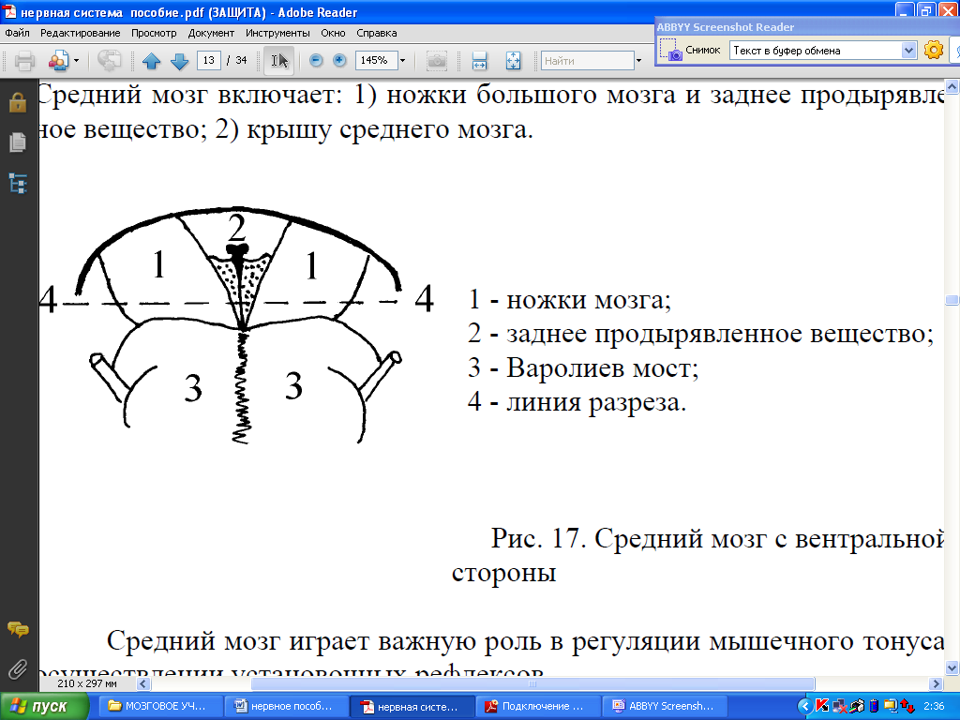The image size is (960, 720).
Task: Expand the arrow beside the collaboration icon
Action: [77, 61]
